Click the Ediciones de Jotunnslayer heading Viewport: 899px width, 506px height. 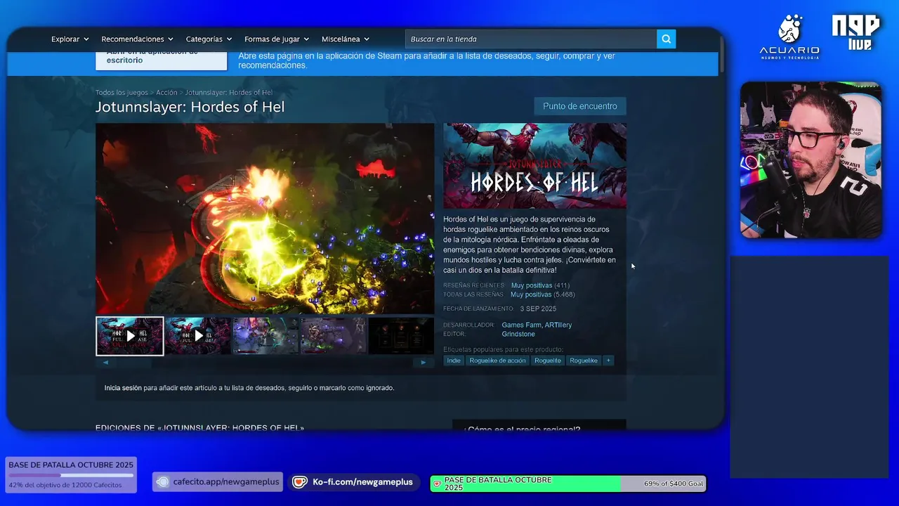click(200, 427)
